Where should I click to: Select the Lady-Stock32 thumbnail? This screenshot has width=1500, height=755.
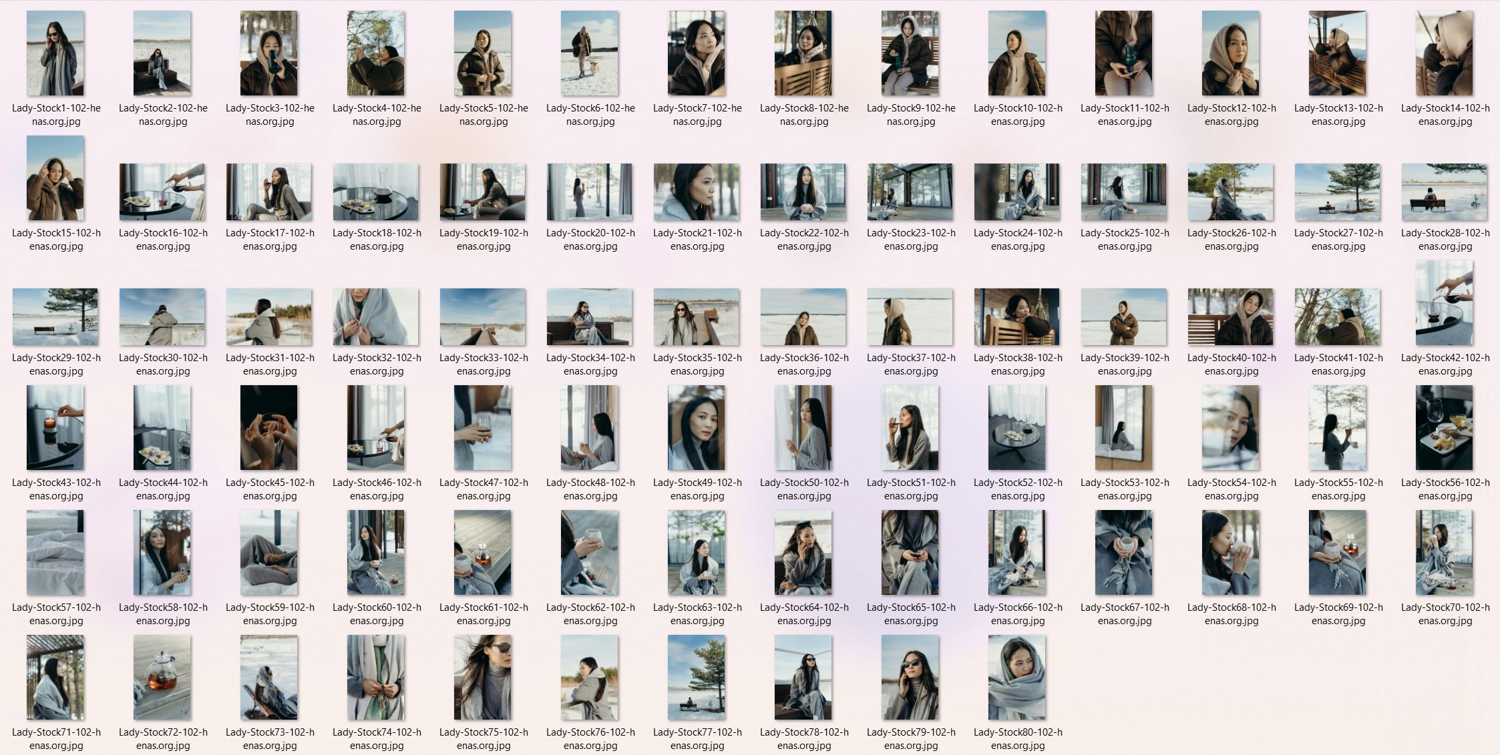click(376, 316)
